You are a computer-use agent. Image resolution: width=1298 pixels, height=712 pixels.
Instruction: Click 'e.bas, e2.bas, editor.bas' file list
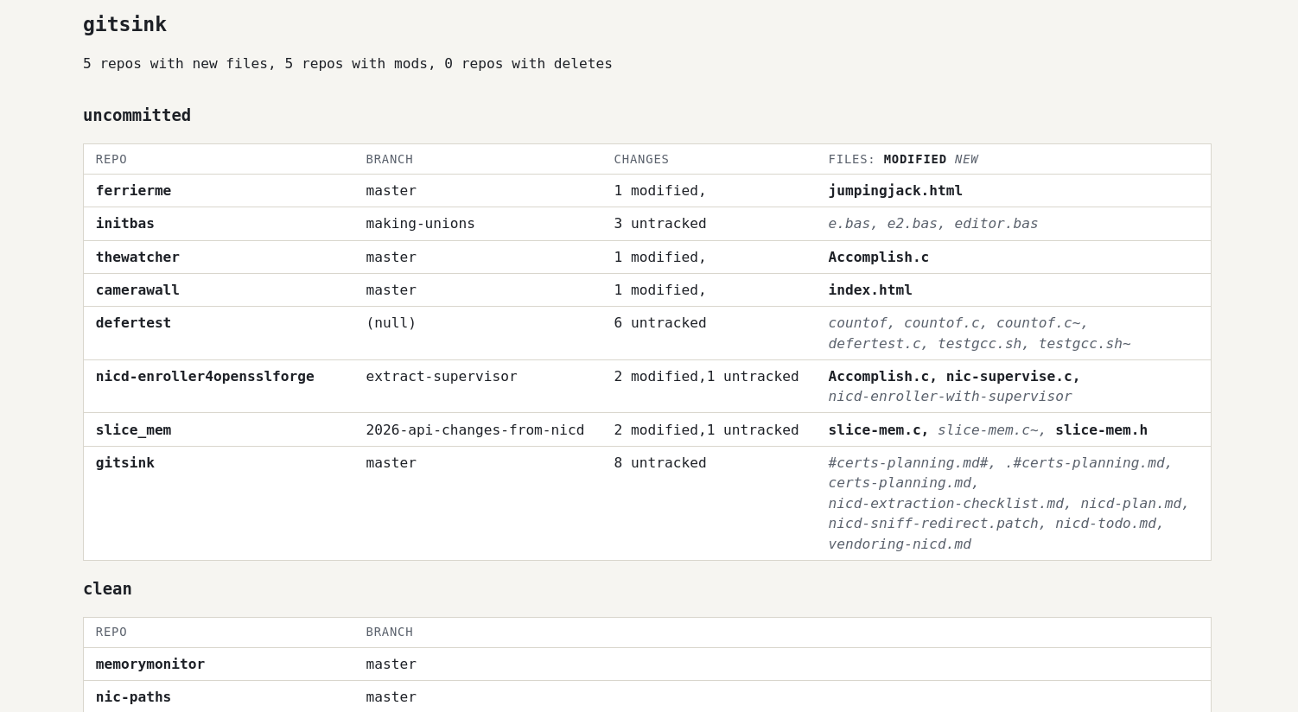(933, 223)
